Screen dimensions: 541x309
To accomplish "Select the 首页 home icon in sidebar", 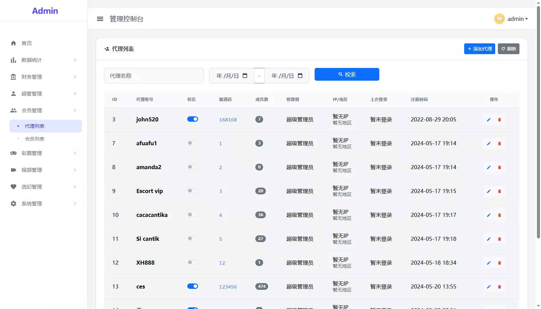I will (x=13, y=43).
